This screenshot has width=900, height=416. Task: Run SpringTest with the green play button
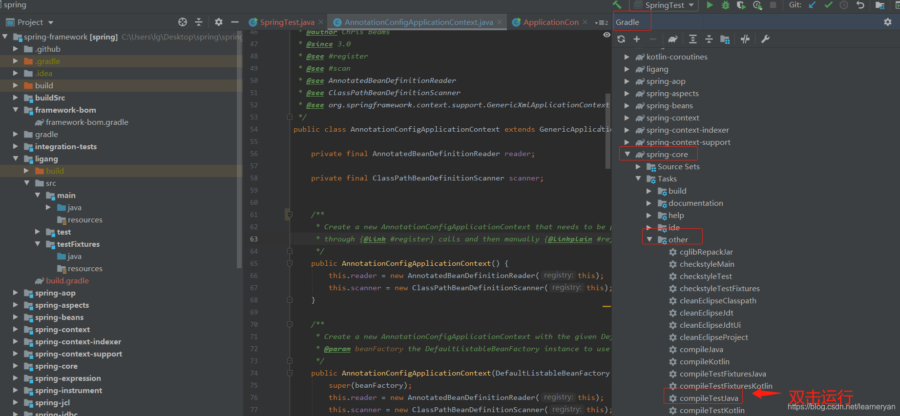710,5
